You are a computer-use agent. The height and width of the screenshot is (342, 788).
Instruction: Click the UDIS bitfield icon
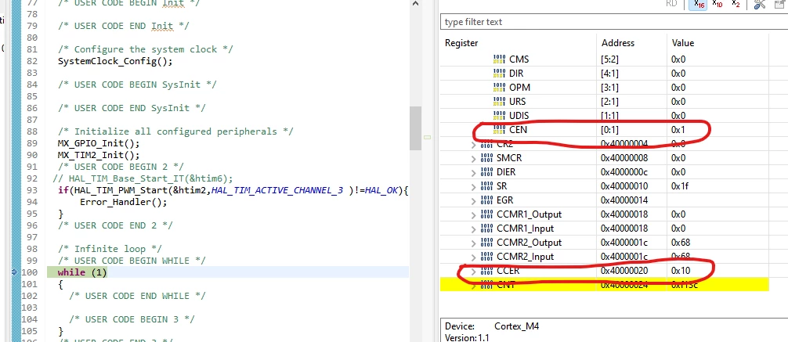coord(499,116)
